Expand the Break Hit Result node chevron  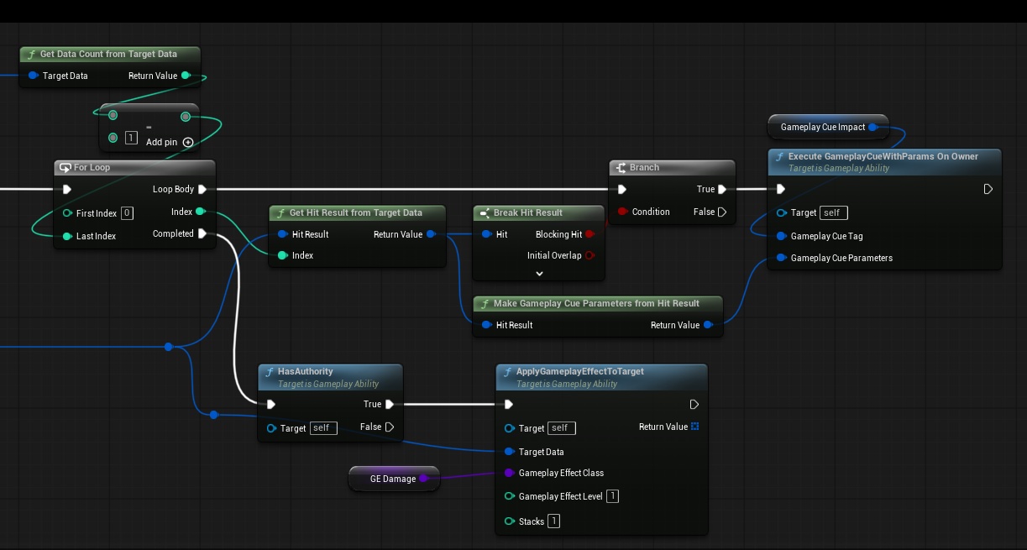tap(539, 273)
